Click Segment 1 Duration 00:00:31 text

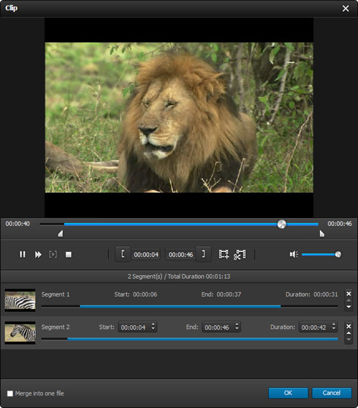[x=311, y=295]
